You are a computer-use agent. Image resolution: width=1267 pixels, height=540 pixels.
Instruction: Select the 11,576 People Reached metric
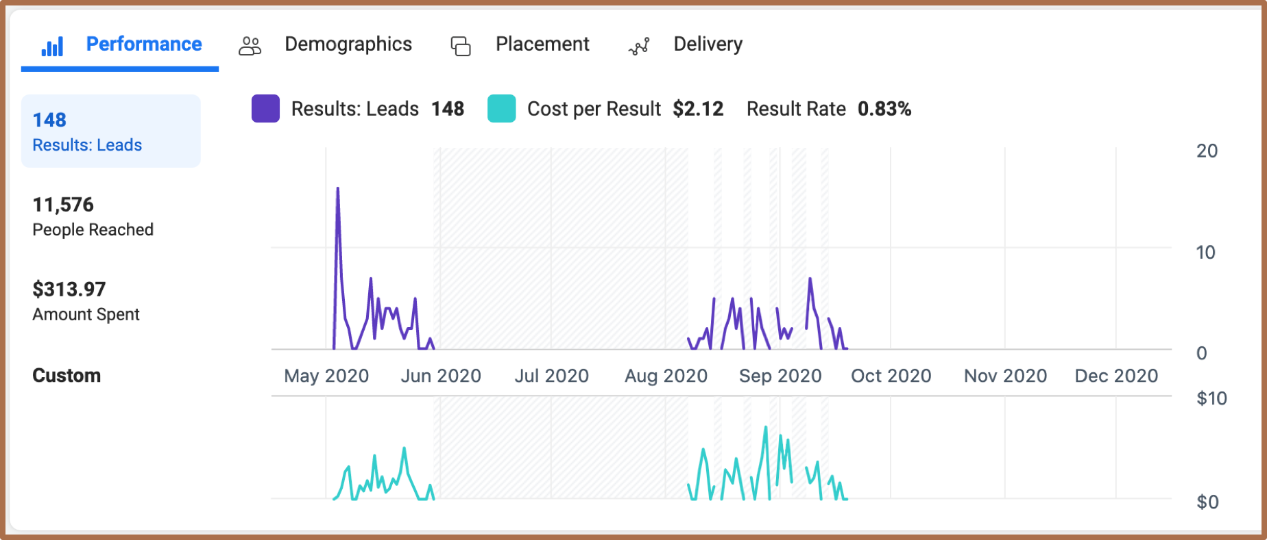click(x=93, y=216)
